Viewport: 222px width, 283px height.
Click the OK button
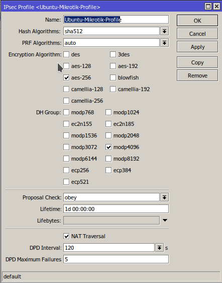coord(197,21)
